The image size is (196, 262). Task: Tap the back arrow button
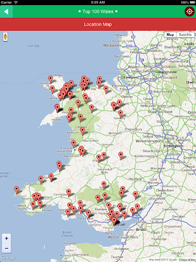[x=6, y=12]
